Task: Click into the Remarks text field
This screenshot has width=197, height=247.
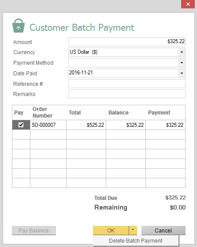Action: [127, 94]
